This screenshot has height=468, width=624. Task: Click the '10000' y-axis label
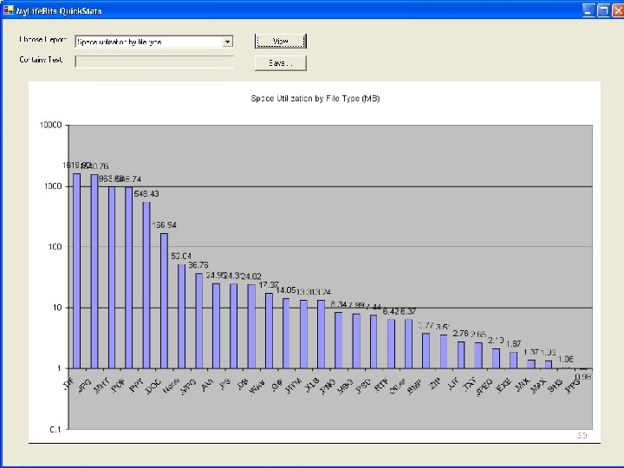click(x=50, y=125)
